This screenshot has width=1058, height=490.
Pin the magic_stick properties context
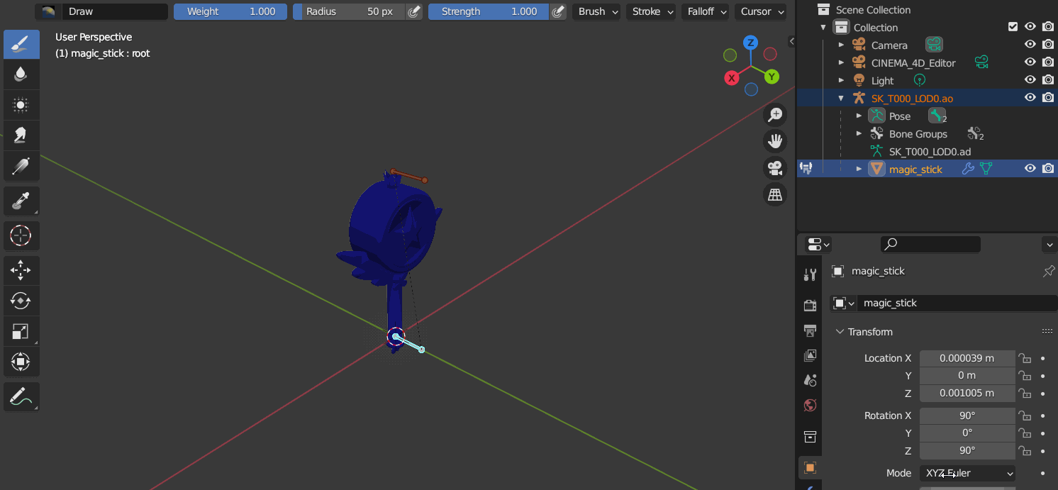coord(1049,271)
